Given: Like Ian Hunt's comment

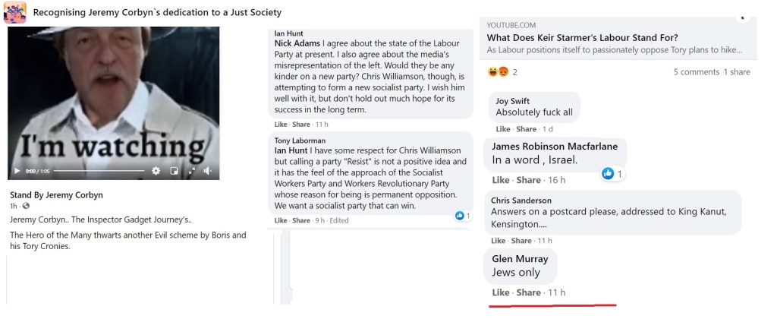Looking at the screenshot, I should point(281,124).
